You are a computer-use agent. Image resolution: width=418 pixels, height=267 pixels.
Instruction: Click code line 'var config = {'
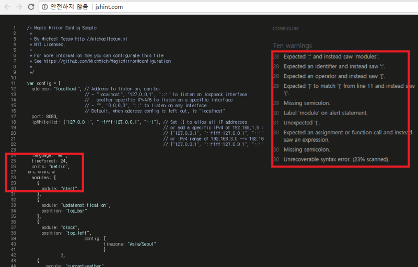44,83
